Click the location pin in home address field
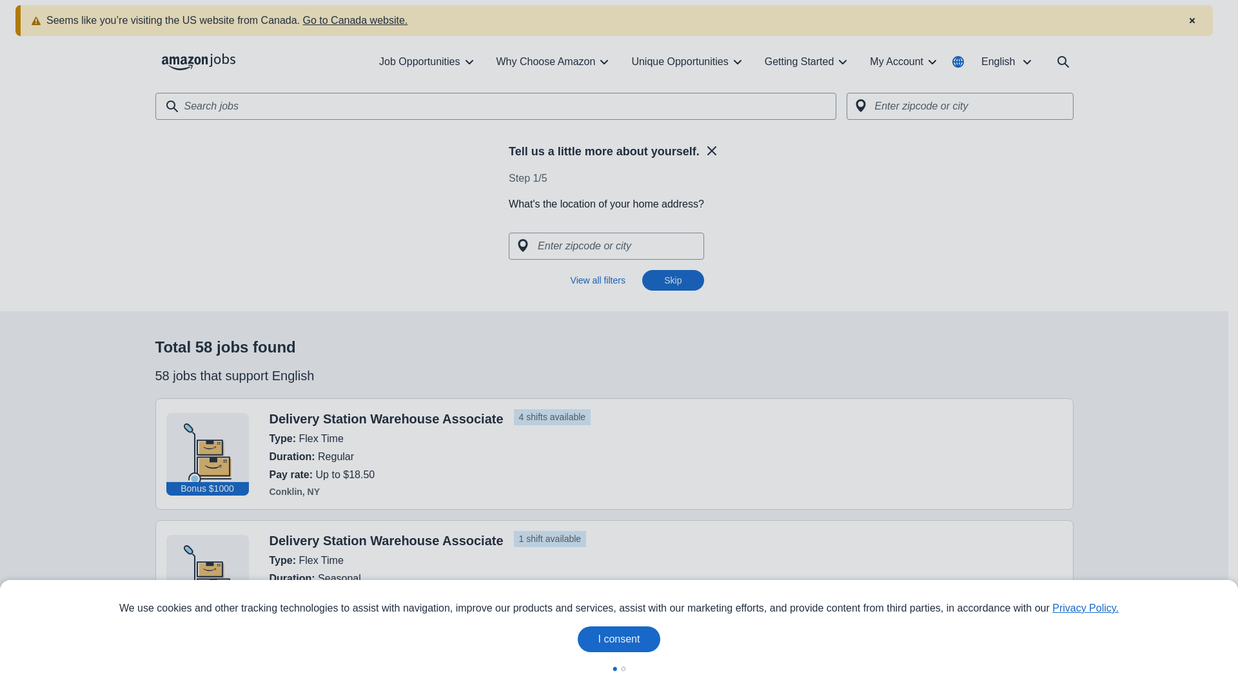1238x696 pixels. pyautogui.click(x=523, y=246)
